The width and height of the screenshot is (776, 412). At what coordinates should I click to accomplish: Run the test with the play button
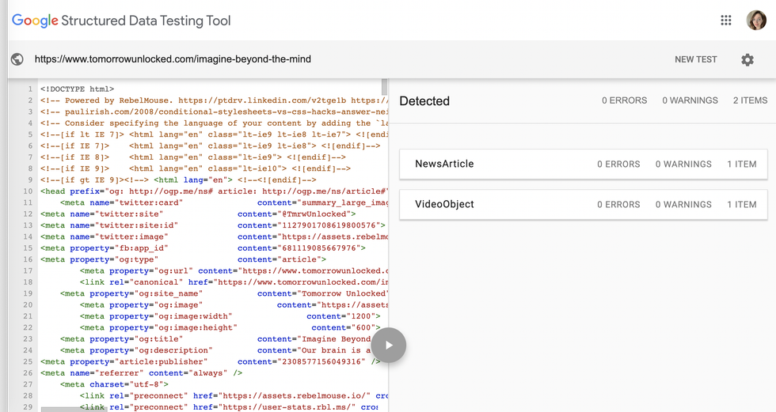[389, 345]
